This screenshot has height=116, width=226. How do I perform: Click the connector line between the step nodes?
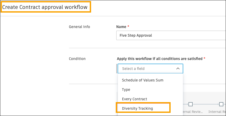206,104
